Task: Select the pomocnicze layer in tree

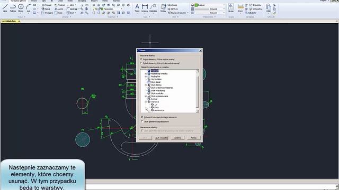Action: click(x=159, y=110)
